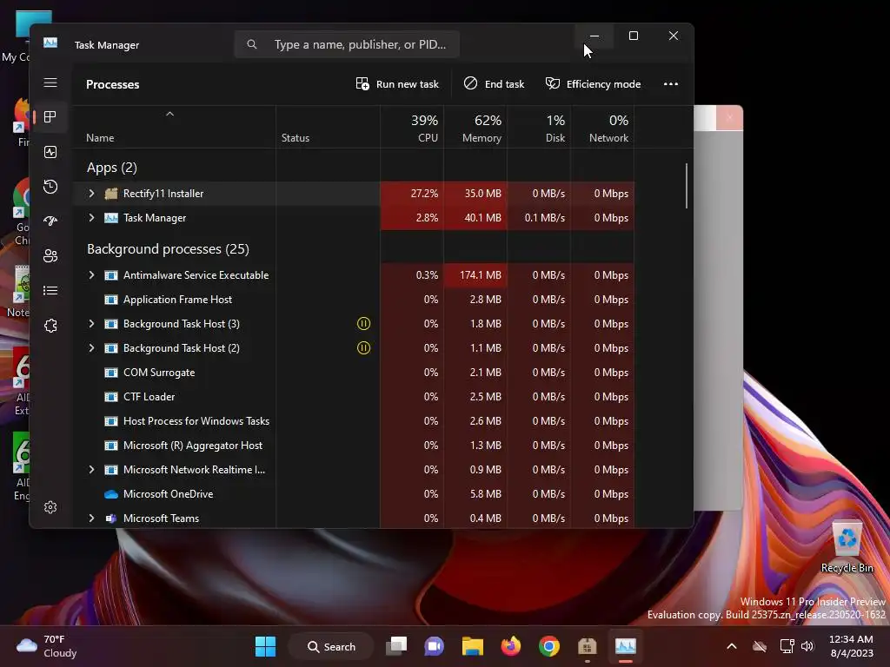
Task: Click the search magnifier icon in Task Manager
Action: click(x=252, y=44)
